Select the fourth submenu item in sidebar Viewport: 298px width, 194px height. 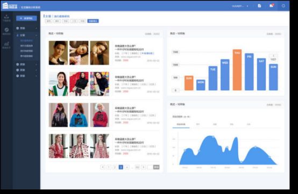pos(26,56)
